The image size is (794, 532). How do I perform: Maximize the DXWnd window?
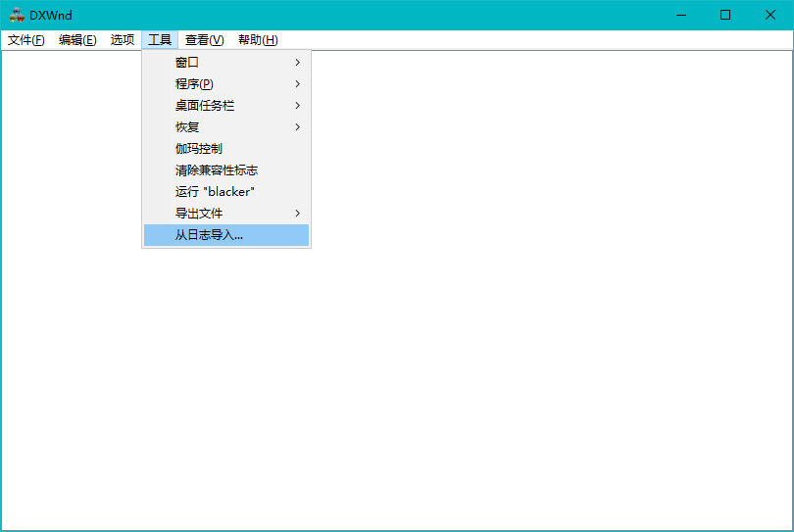coord(725,15)
